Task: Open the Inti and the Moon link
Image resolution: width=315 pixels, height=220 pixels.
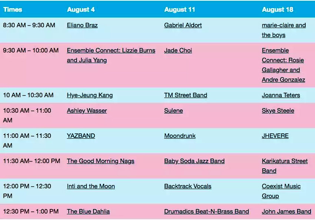Action: tap(91, 186)
